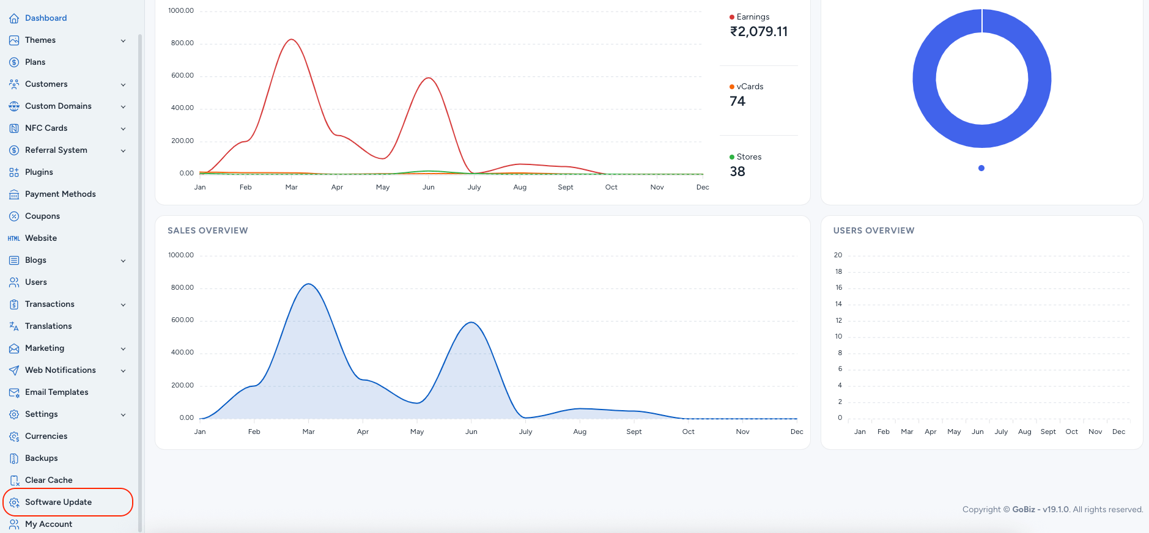This screenshot has width=1149, height=533.
Task: Open the My Account menu item
Action: pos(68,524)
